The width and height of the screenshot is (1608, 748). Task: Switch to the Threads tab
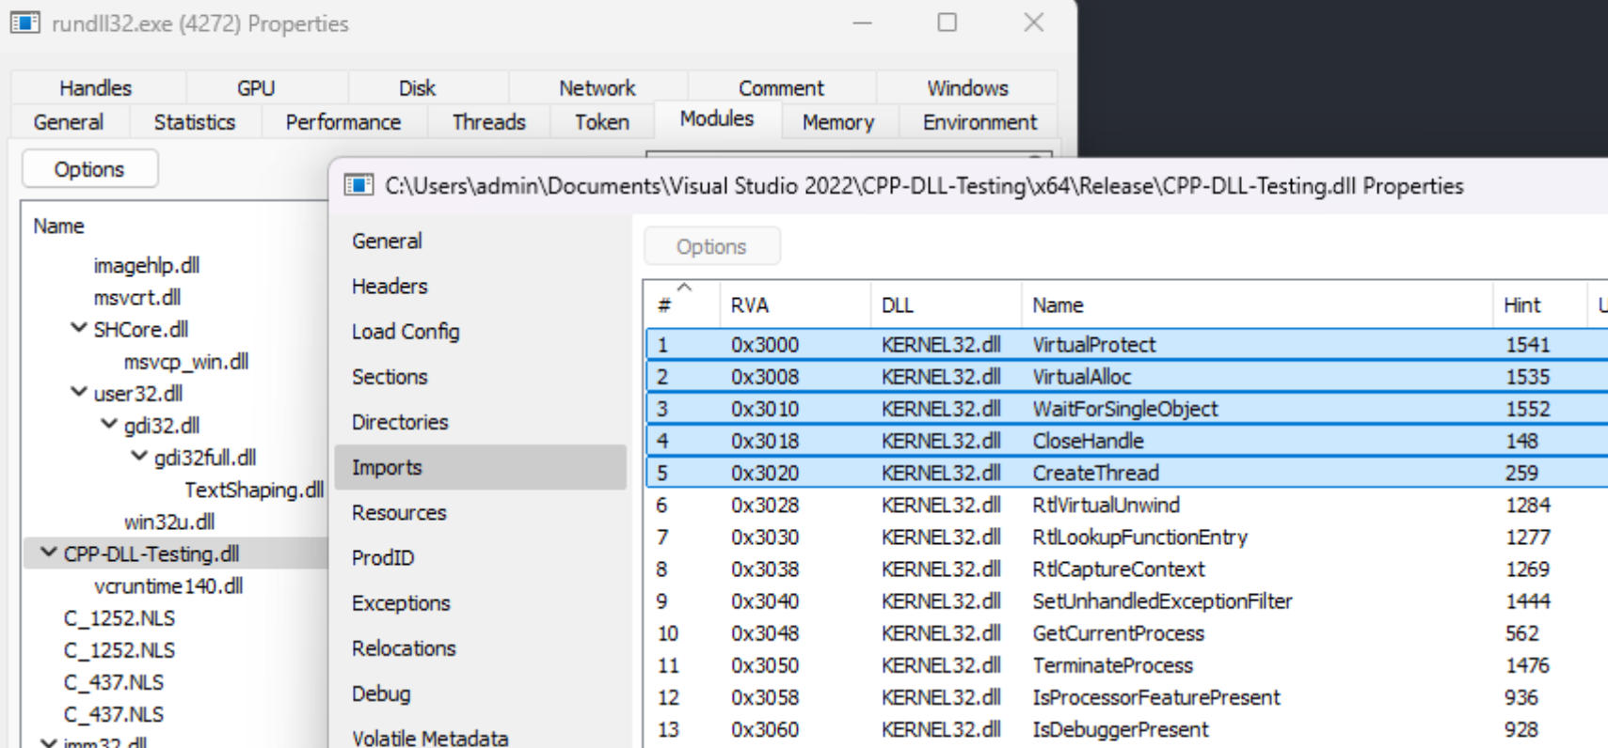point(488,122)
